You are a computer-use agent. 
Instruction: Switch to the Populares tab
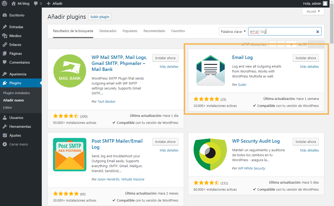click(x=130, y=31)
